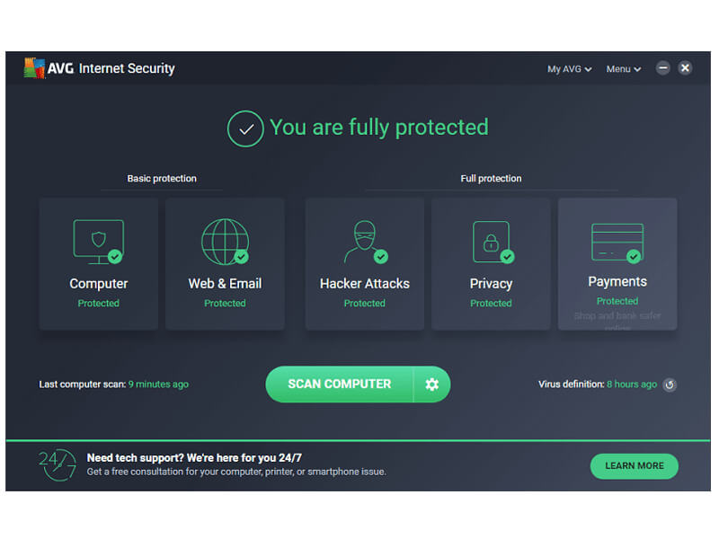719x539 pixels.
Task: Click the large fully protected checkmark circle
Action: click(x=245, y=128)
